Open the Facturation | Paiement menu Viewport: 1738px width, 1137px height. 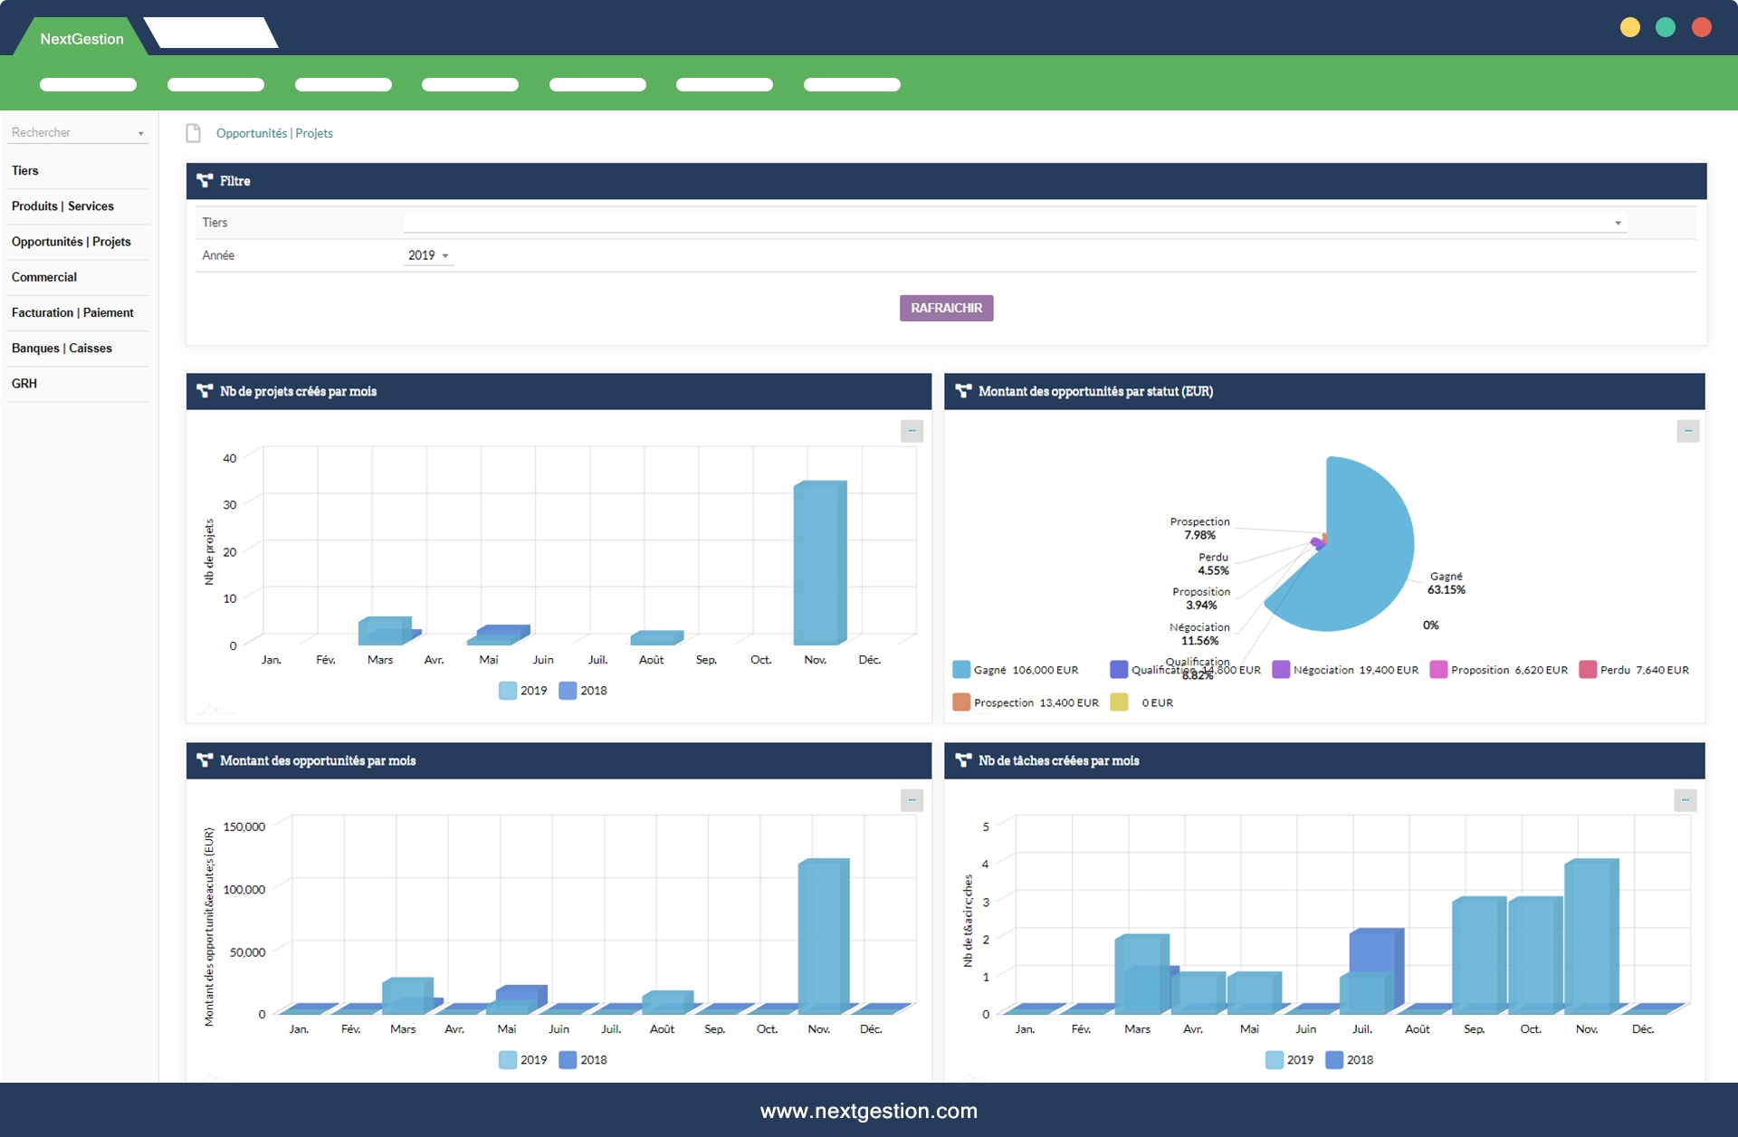click(72, 312)
